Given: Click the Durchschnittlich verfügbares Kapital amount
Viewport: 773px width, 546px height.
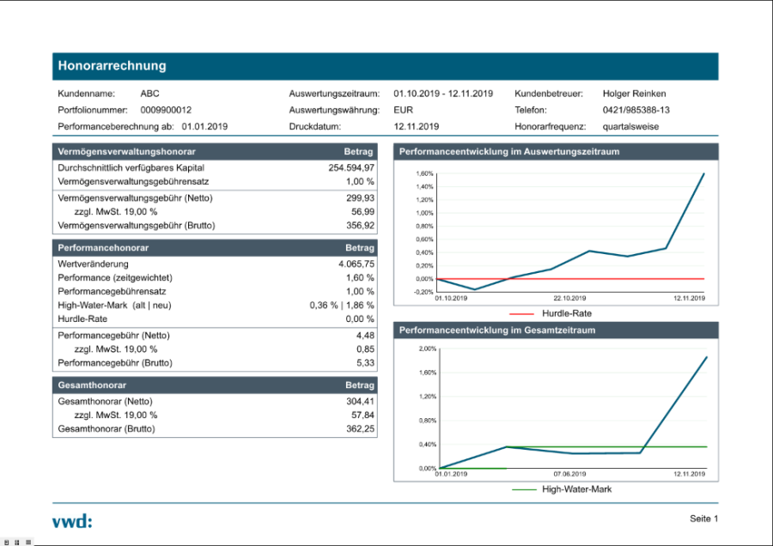Looking at the screenshot, I should pyautogui.click(x=351, y=167).
